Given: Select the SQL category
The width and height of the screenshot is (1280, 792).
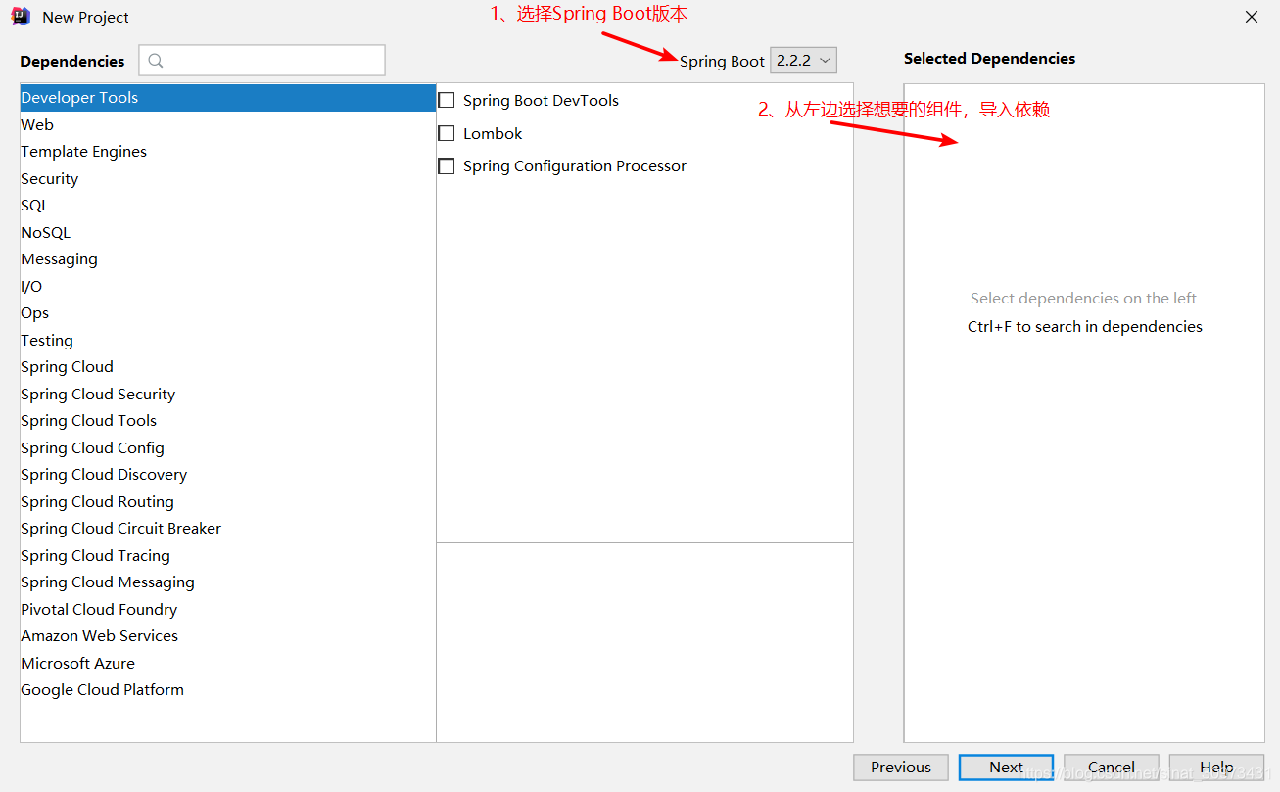Looking at the screenshot, I should pyautogui.click(x=228, y=206).
